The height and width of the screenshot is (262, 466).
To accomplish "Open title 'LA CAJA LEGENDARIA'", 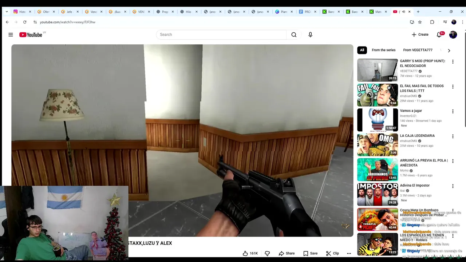I will (417, 136).
